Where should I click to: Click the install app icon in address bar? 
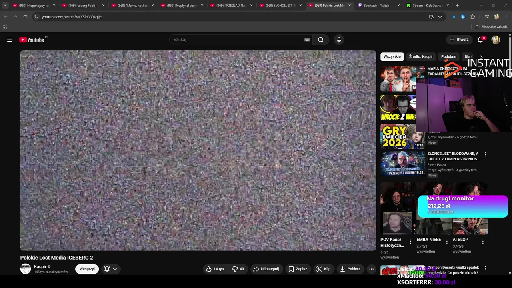click(x=431, y=17)
